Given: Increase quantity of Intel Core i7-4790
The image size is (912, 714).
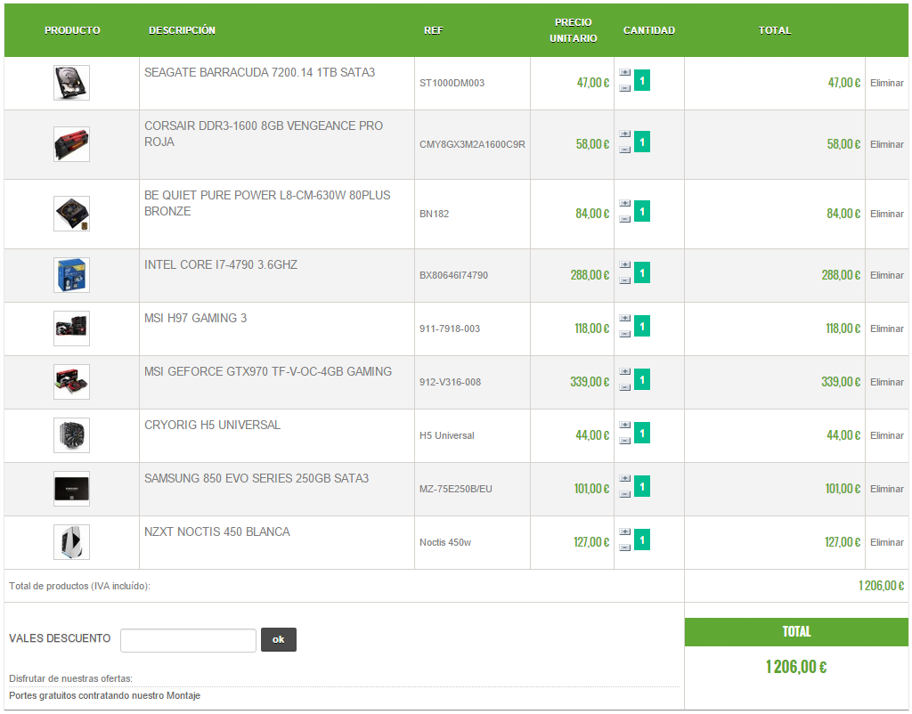Looking at the screenshot, I should [624, 265].
